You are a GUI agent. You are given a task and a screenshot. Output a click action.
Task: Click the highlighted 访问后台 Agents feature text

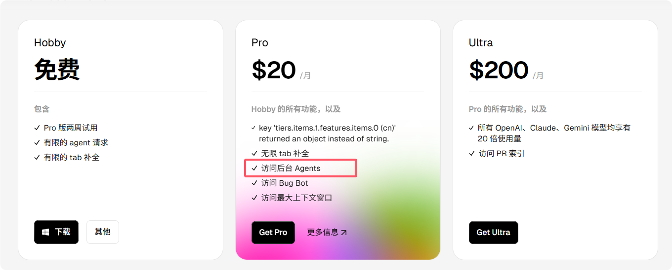click(291, 168)
